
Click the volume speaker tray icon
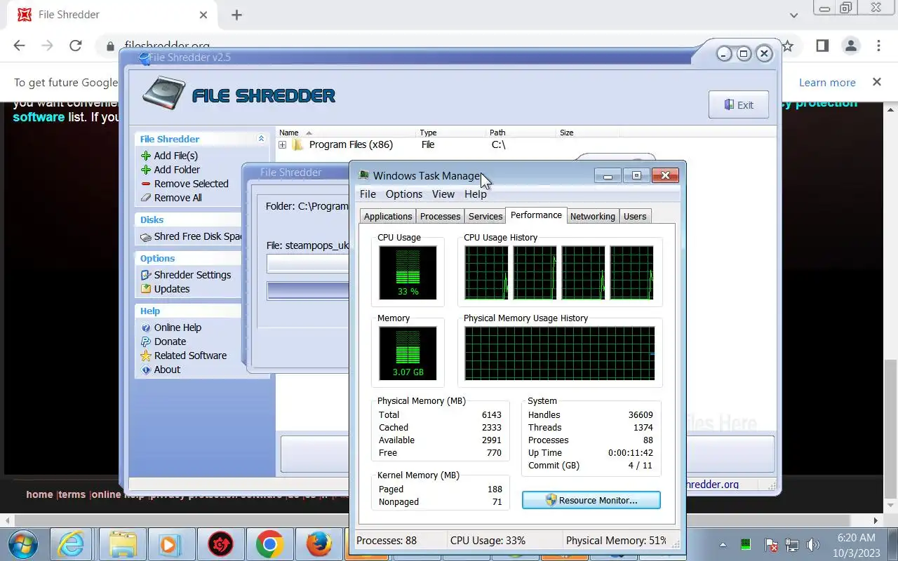coord(813,545)
